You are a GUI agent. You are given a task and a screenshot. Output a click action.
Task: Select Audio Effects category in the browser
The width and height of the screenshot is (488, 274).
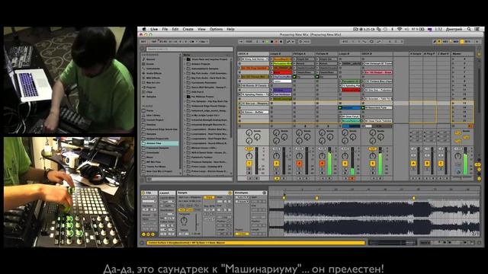coord(153,73)
